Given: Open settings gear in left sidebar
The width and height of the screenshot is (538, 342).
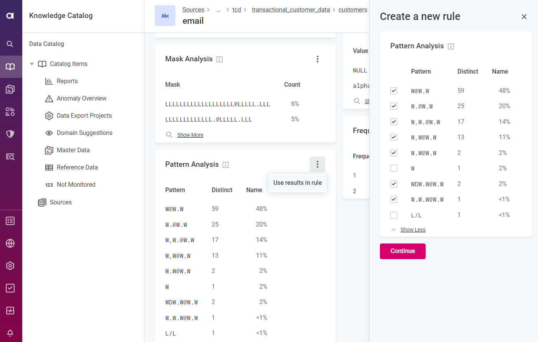Looking at the screenshot, I should click(x=10, y=266).
